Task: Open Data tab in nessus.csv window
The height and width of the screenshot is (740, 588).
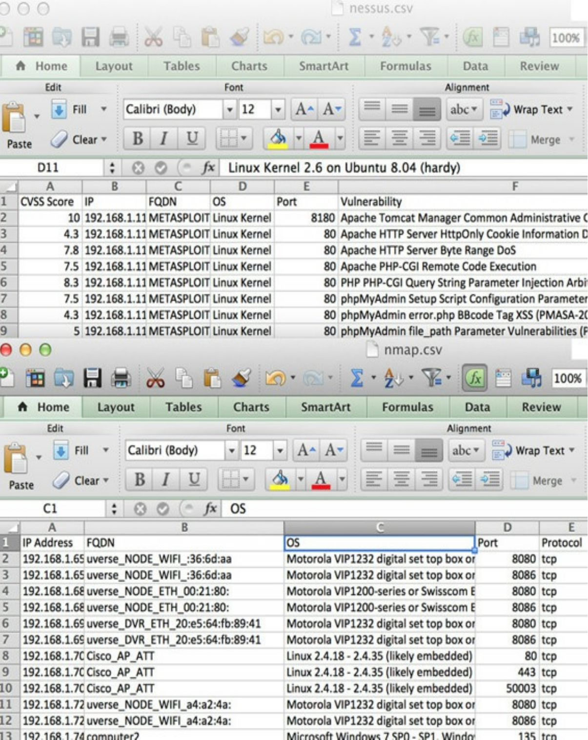Action: [475, 66]
